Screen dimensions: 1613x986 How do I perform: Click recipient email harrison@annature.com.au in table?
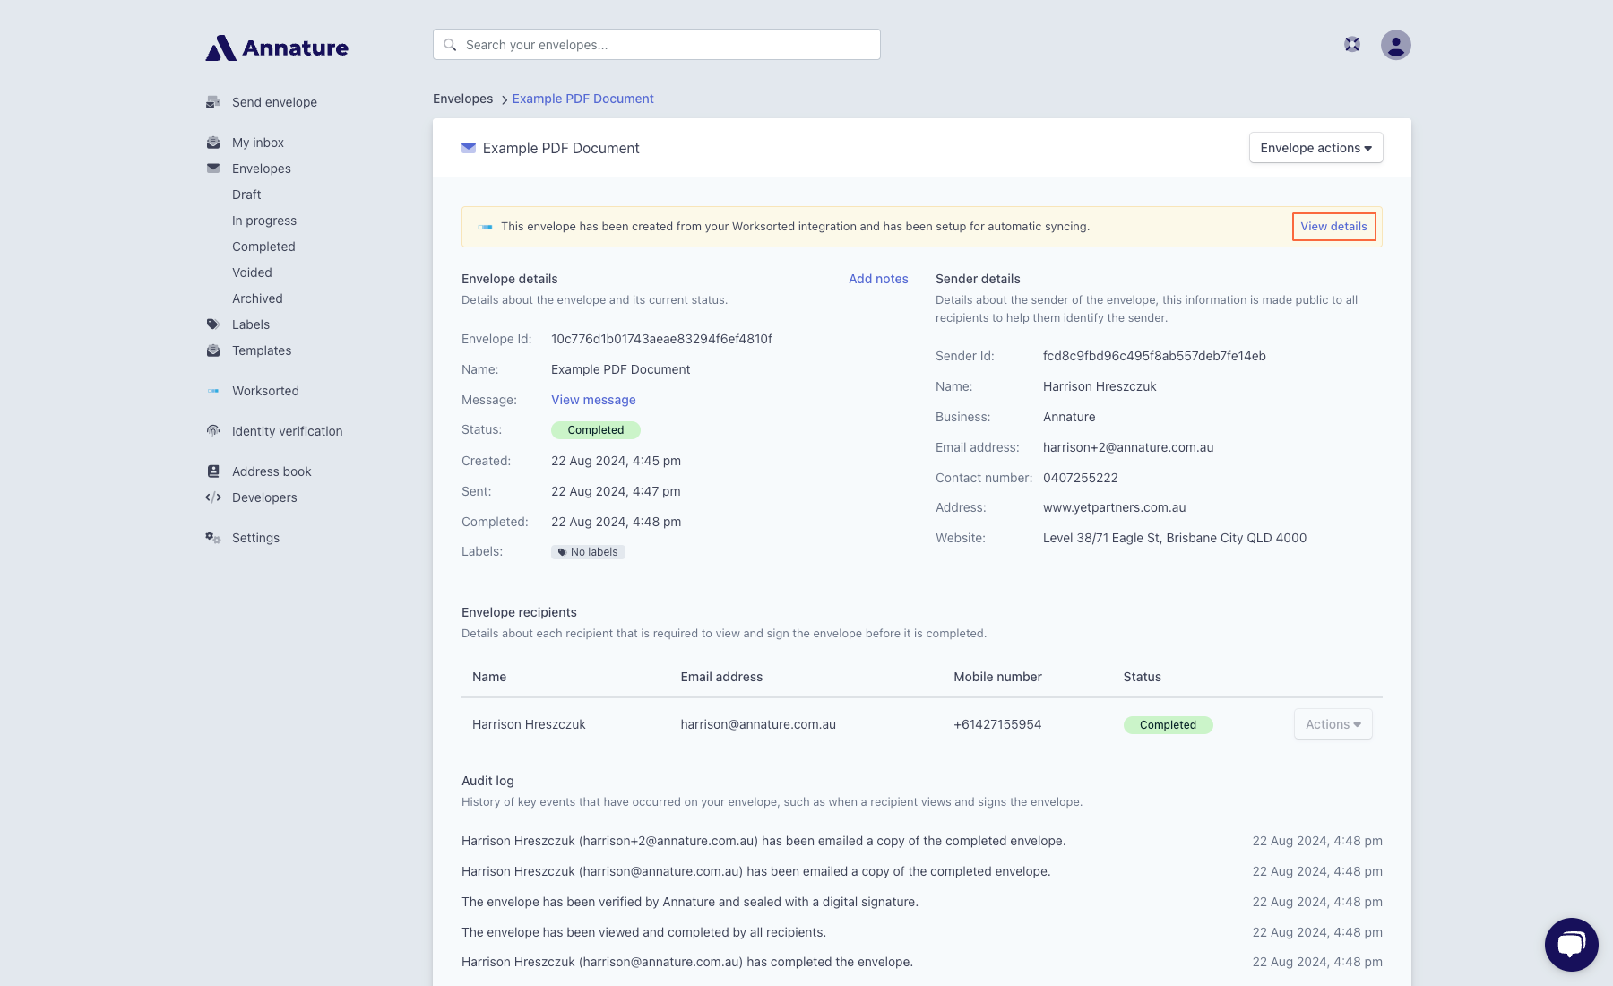tap(758, 724)
